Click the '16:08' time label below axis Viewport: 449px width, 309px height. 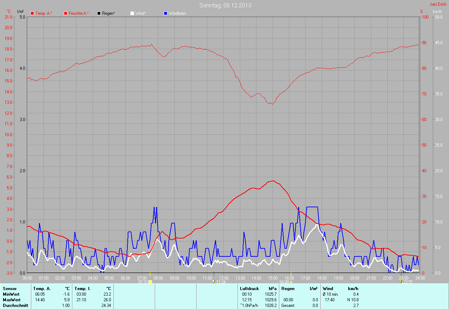click(284, 282)
